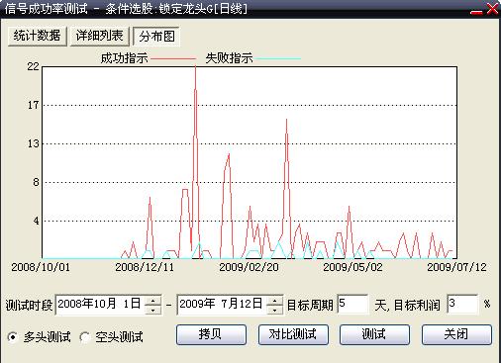Click the 目标周期 input showing 5
The height and width of the screenshot is (363, 501).
pos(352,304)
